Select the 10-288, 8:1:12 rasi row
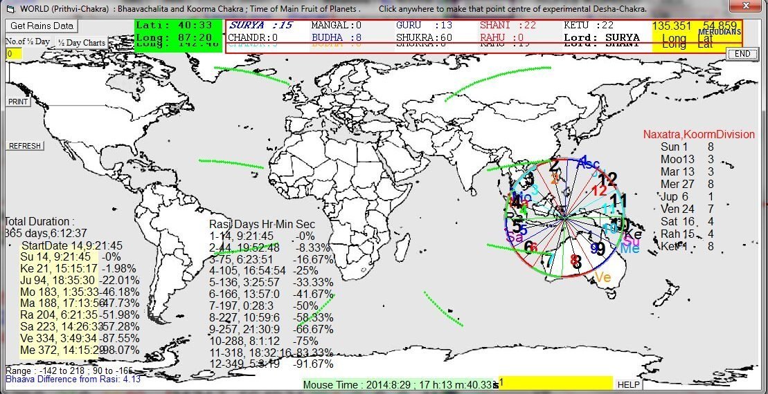 pyautogui.click(x=265, y=341)
